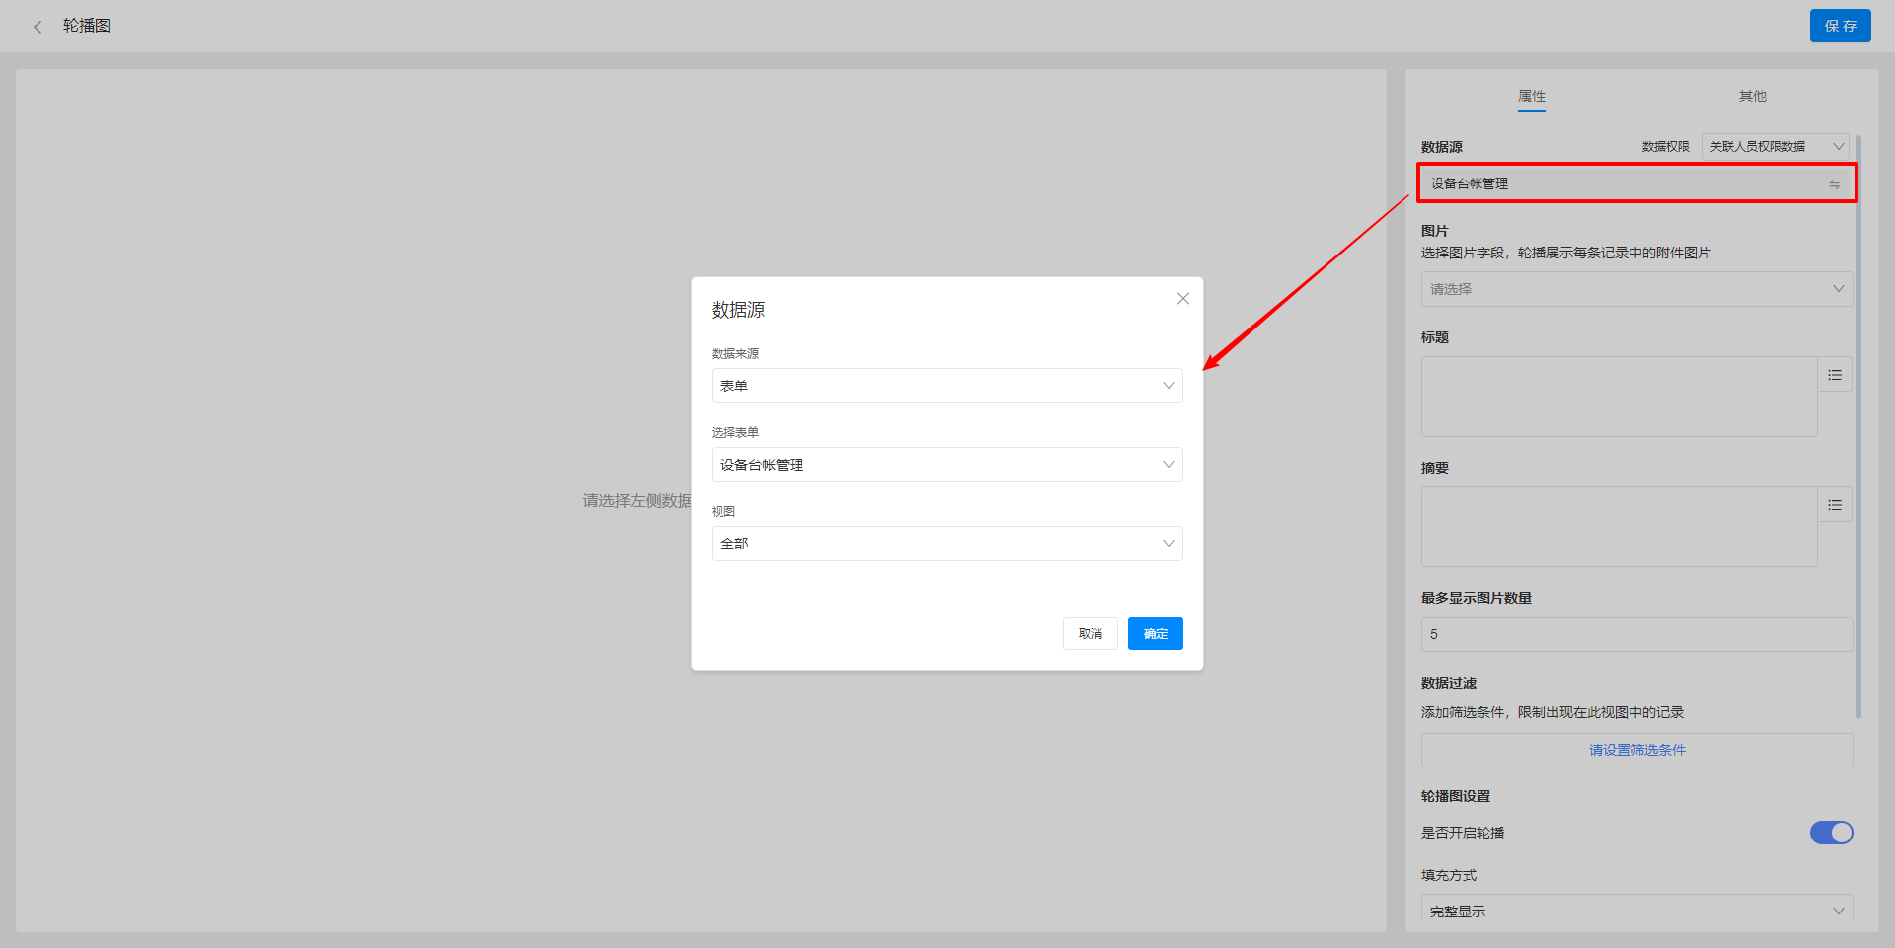Viewport: 1895px width, 948px height.
Task: Click the right panel vertical scrollbar
Action: (x=1858, y=424)
